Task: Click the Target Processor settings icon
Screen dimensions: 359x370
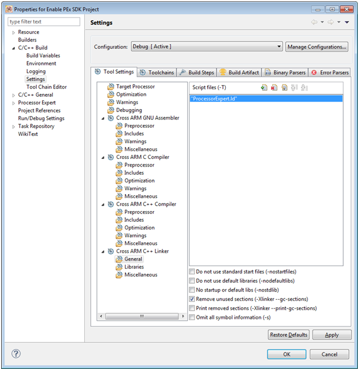Action: pyautogui.click(x=111, y=87)
